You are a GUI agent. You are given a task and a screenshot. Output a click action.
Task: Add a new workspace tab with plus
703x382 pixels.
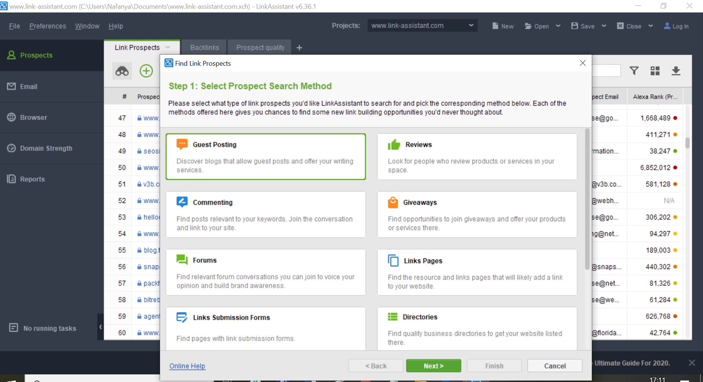pos(299,48)
